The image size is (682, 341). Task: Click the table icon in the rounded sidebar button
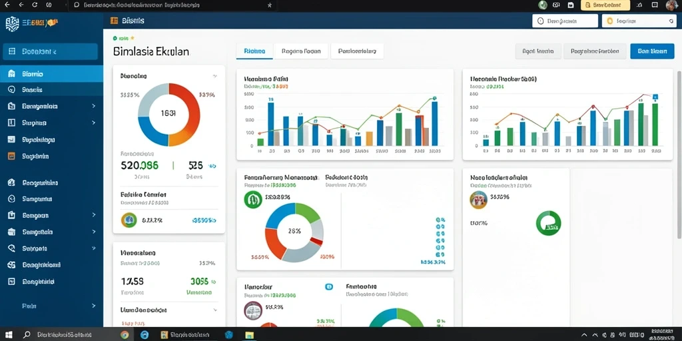(x=12, y=51)
